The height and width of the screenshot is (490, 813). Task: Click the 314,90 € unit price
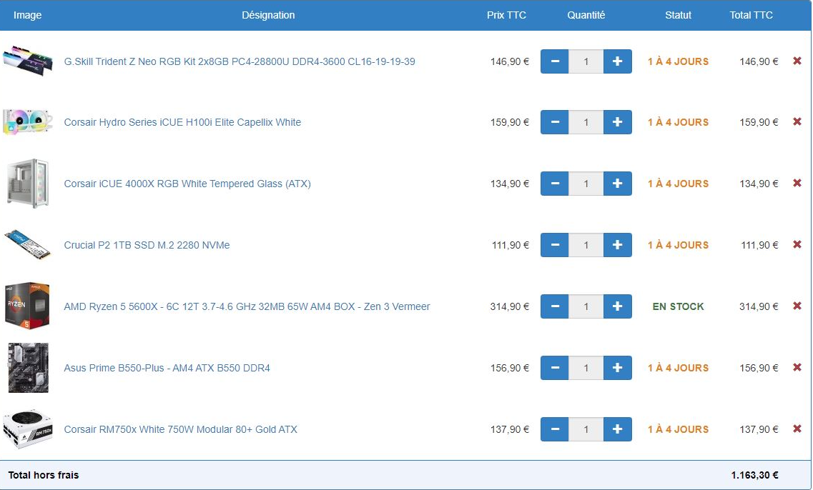point(510,306)
